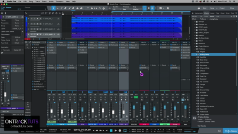Open the Timebase Bars dropdown
This screenshot has width=238, height=134.
[x=126, y=9]
